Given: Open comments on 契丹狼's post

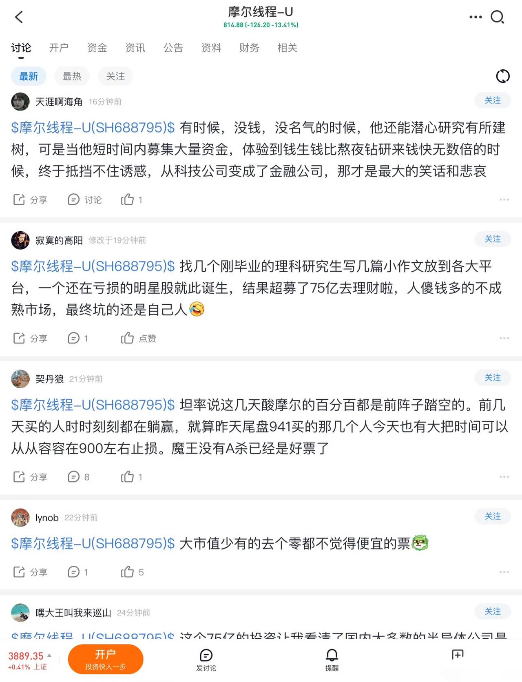Looking at the screenshot, I should click(78, 477).
